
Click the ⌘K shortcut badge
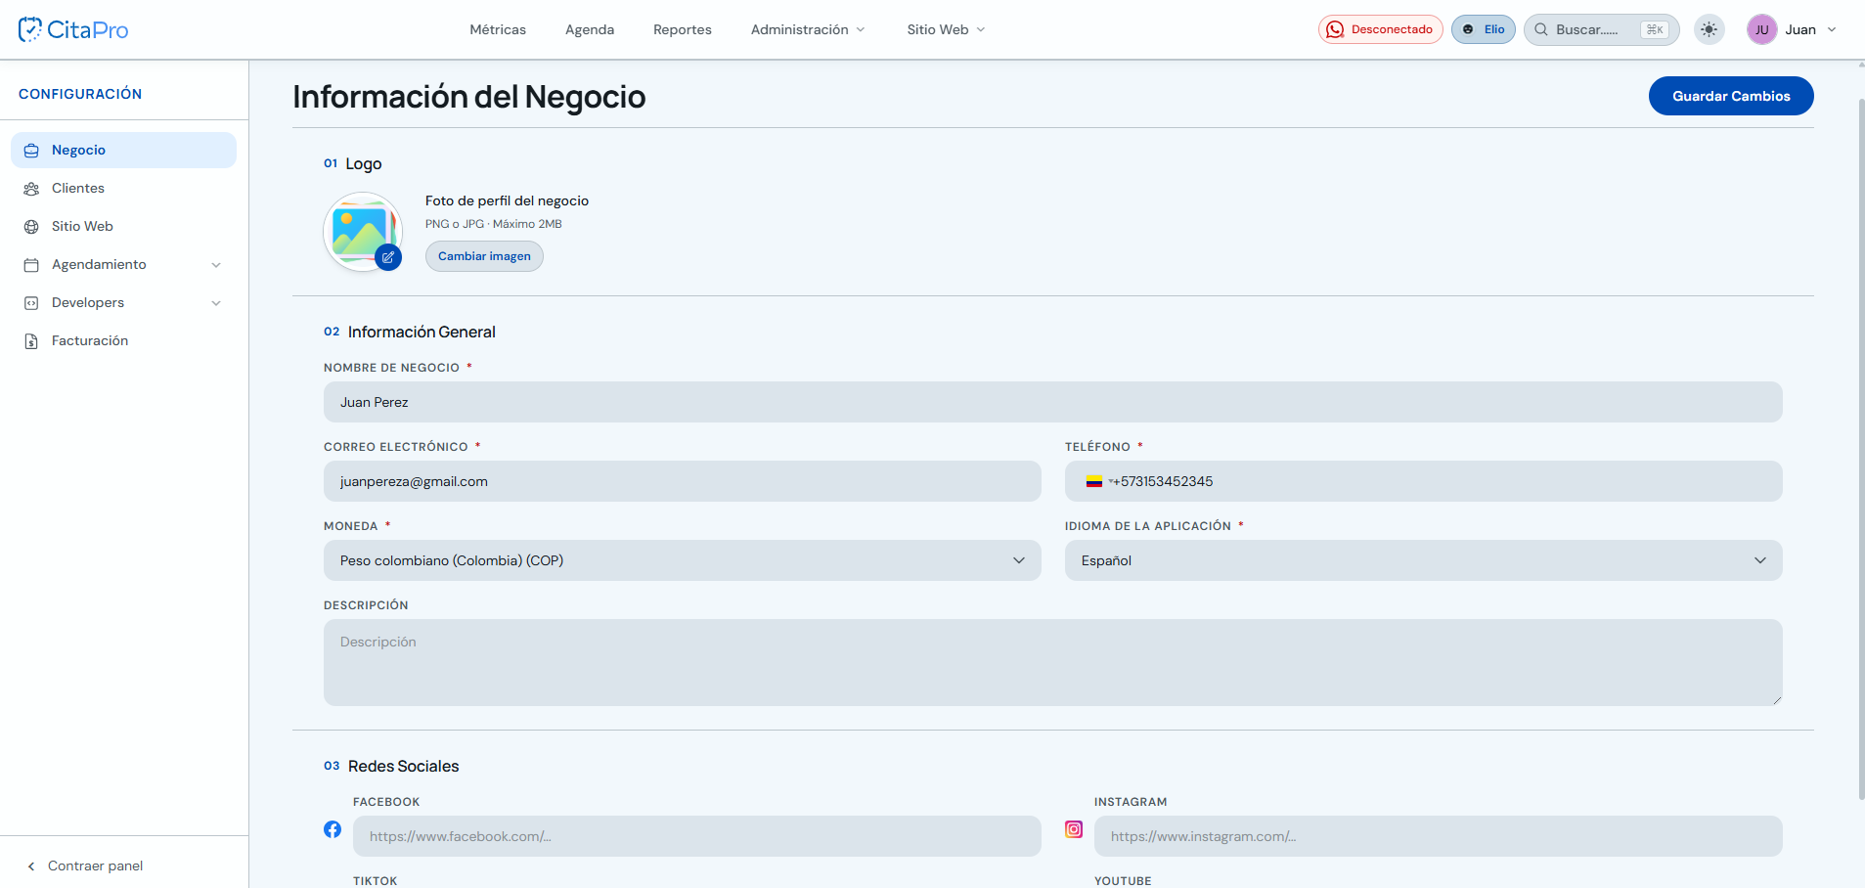(x=1655, y=29)
